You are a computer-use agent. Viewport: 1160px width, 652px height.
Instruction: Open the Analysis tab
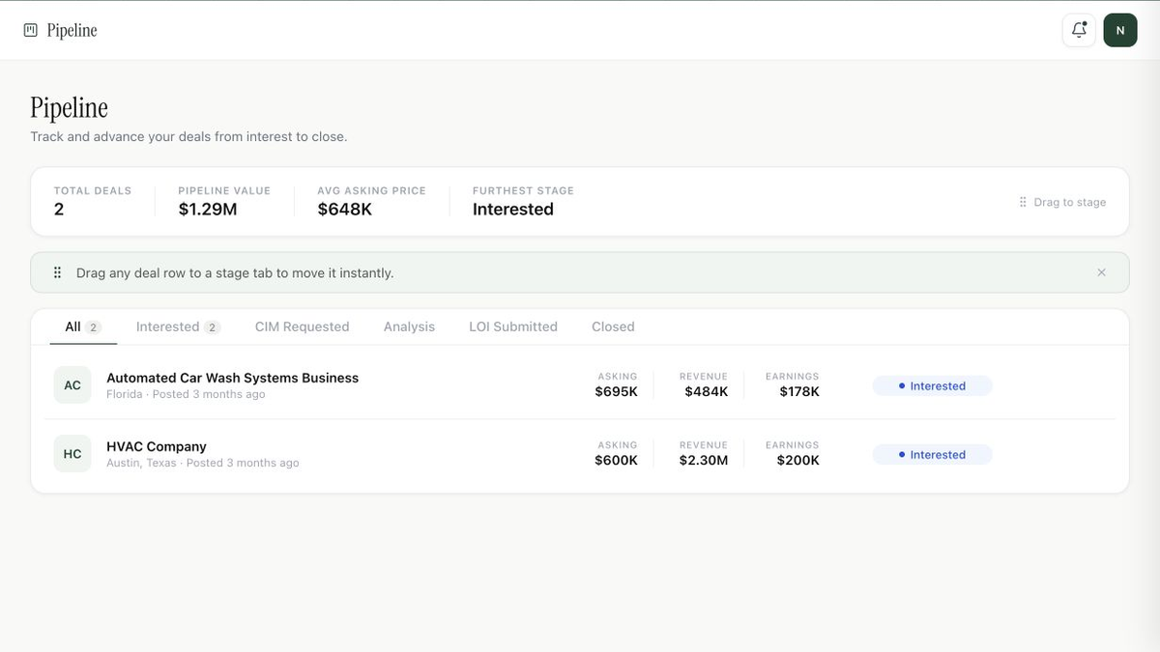click(409, 326)
